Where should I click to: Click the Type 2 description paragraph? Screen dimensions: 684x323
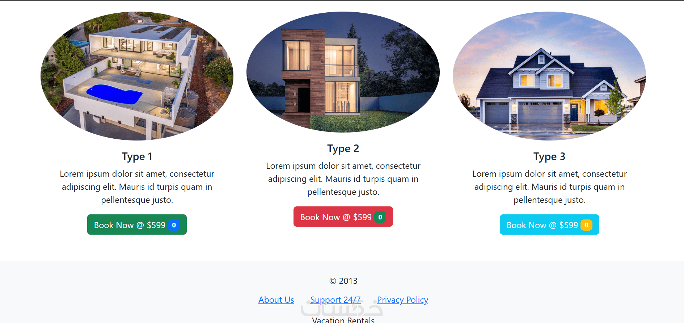(343, 179)
